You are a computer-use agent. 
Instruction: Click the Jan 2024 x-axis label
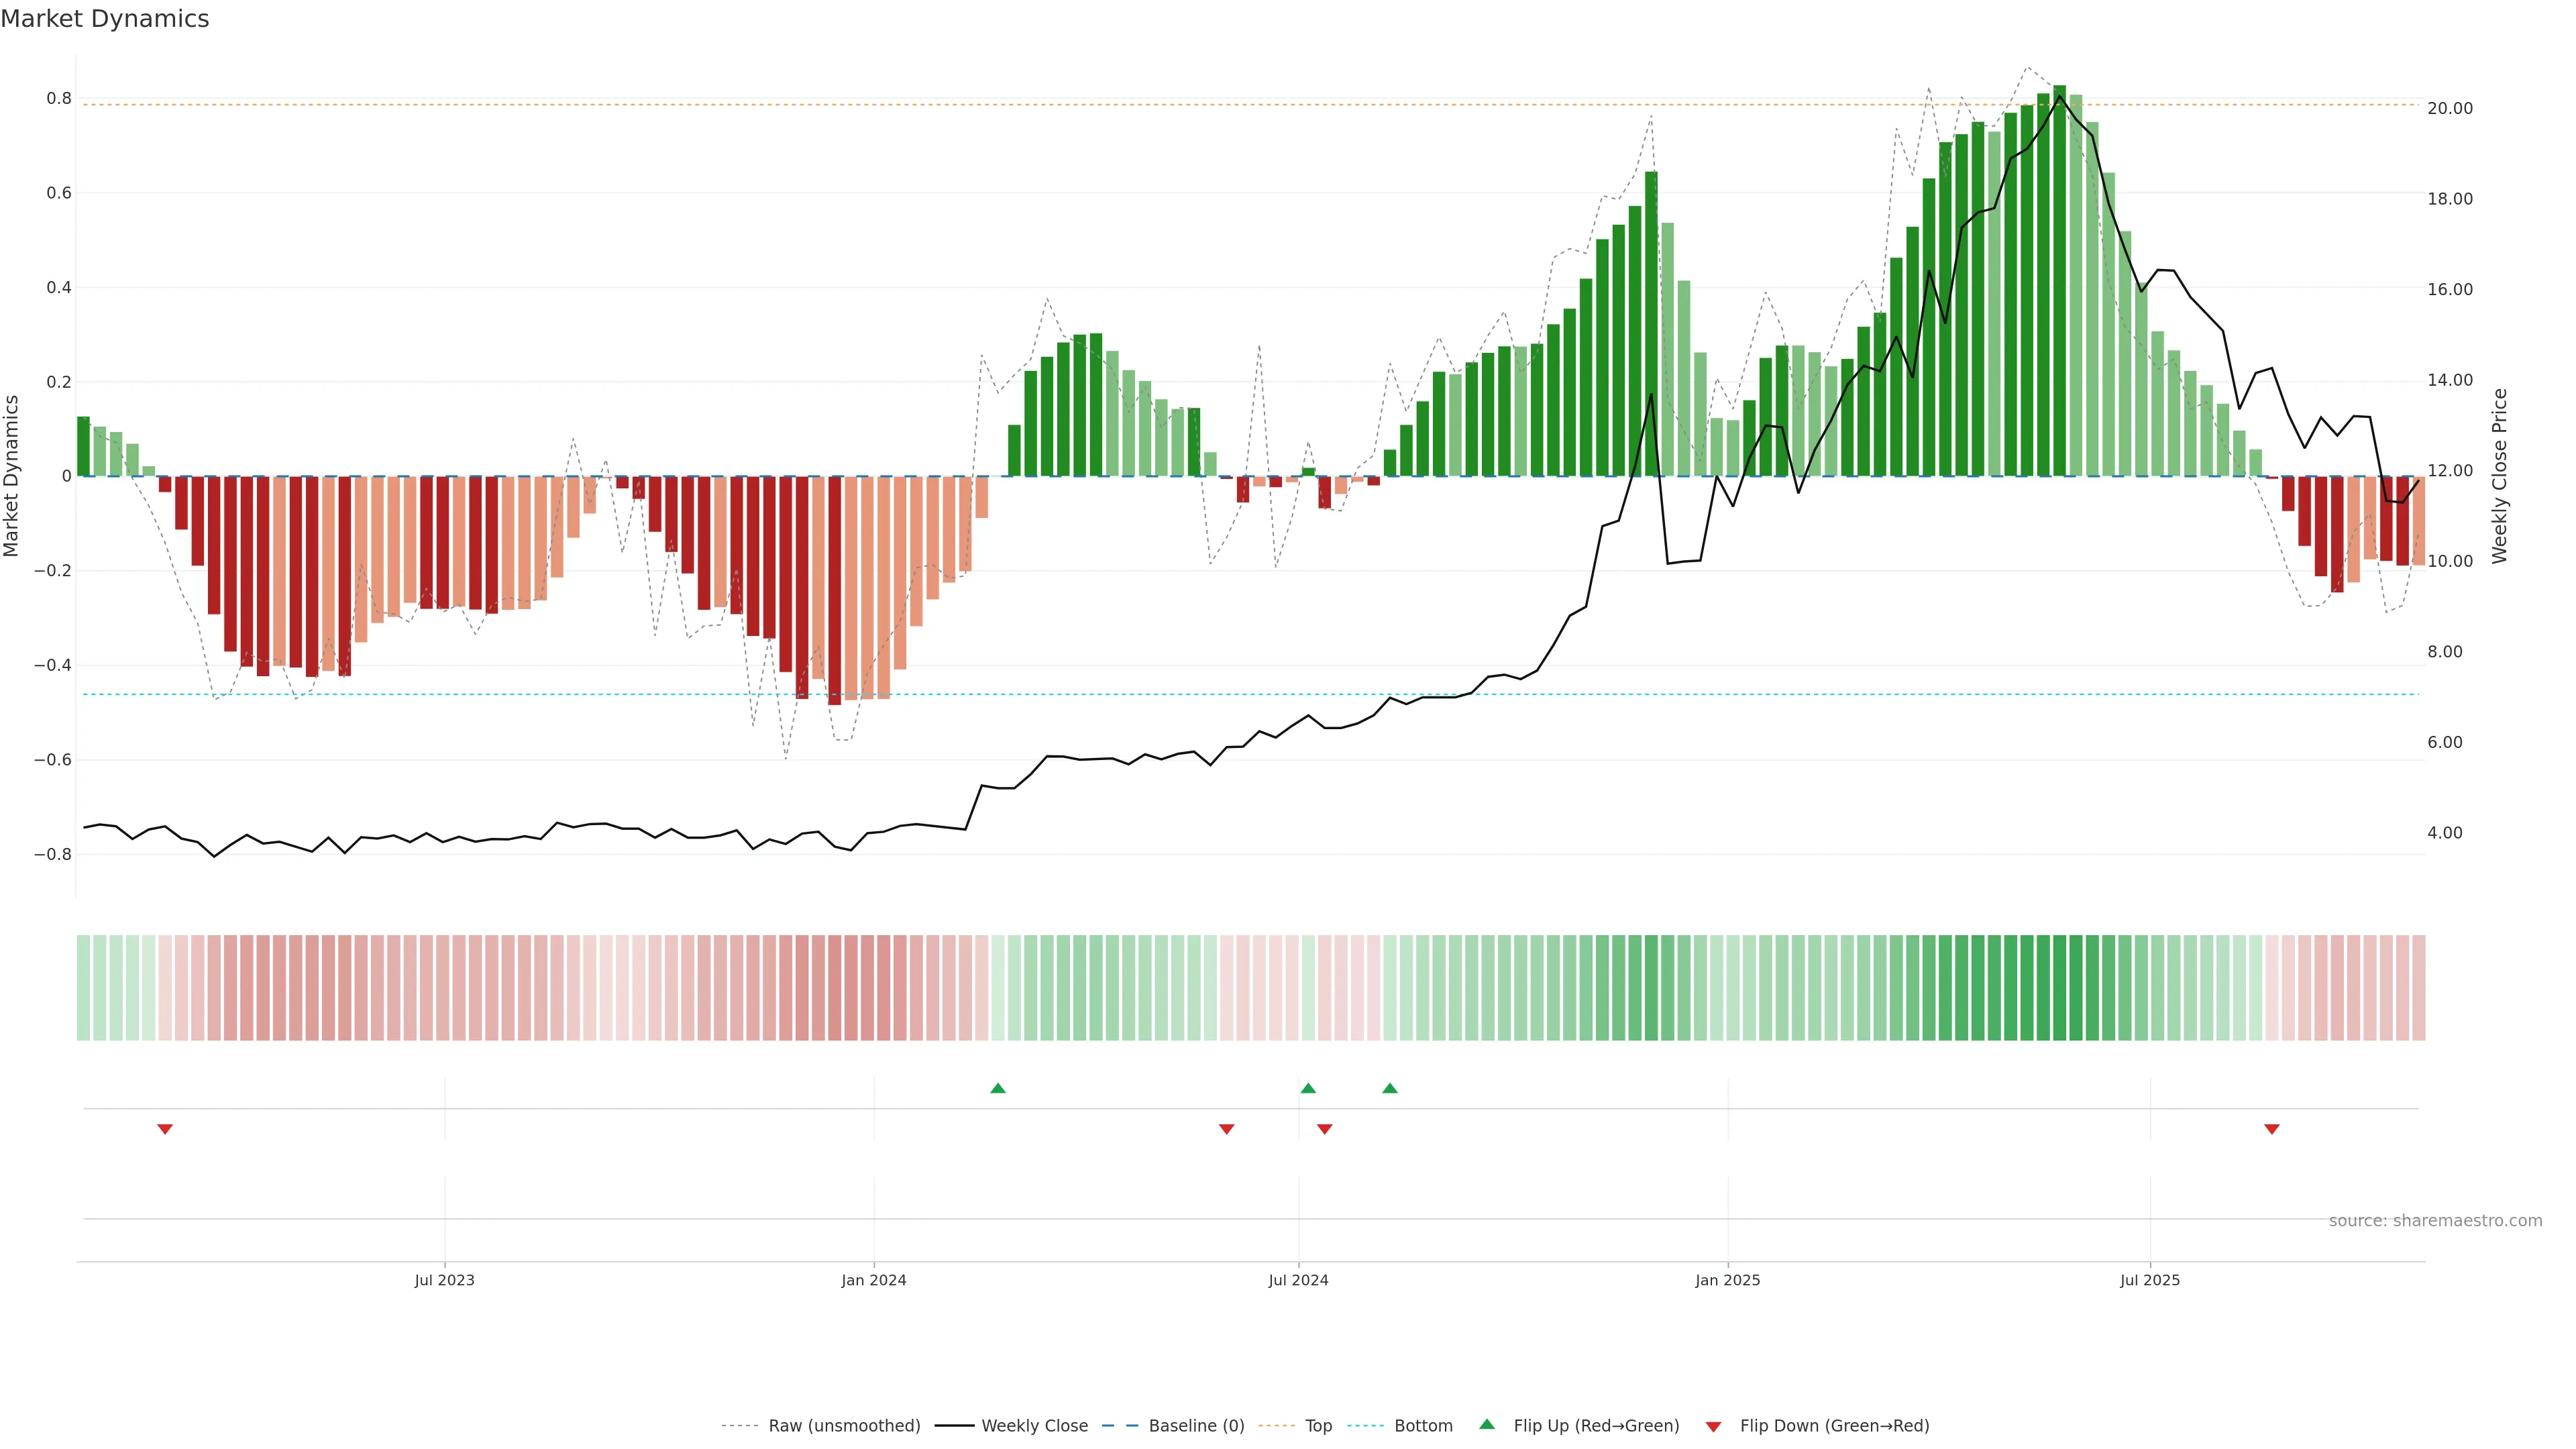[873, 1280]
